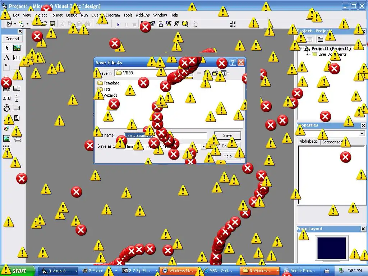Select the FileListBox tool (document icon)
This screenshot has height=276, width=368.
click(17, 118)
